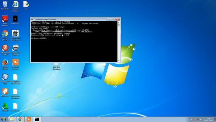Click the 'Successfully installed numpy' output line
Viewport: 216px width, 122px height.
[50, 35]
